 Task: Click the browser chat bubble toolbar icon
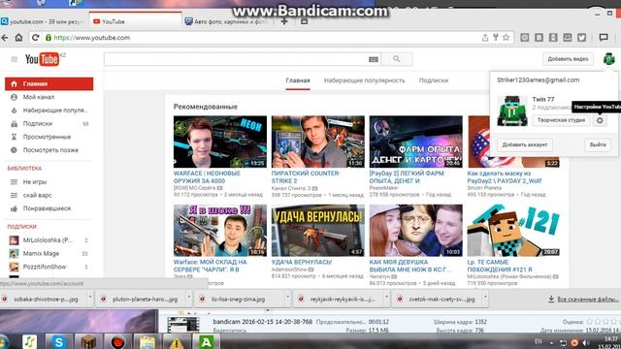point(604,38)
